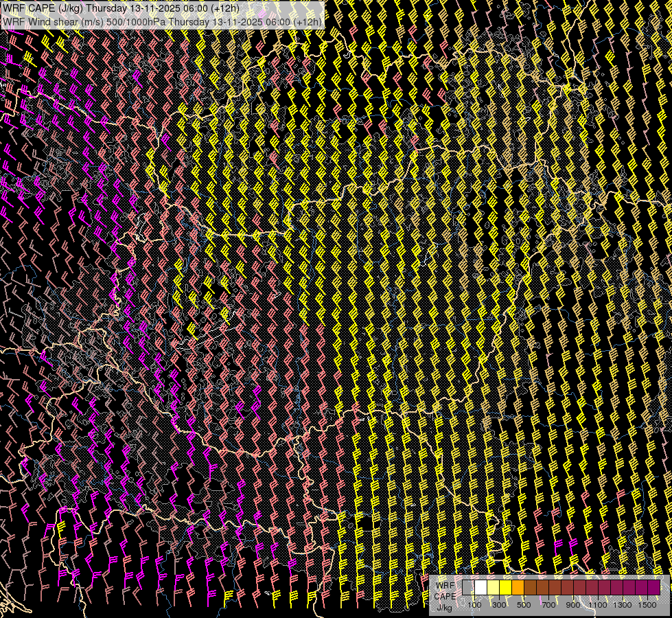672x618 pixels.
Task: Click the purple last CAPE legend swatch
Action: pos(654,588)
